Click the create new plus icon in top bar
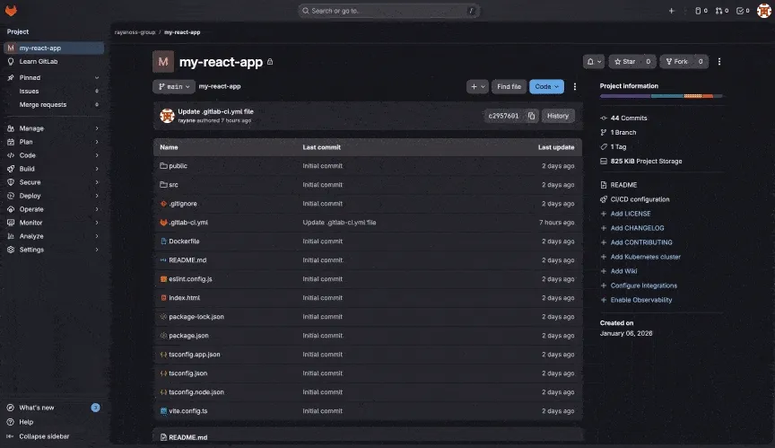The height and width of the screenshot is (448, 775). coord(671,11)
